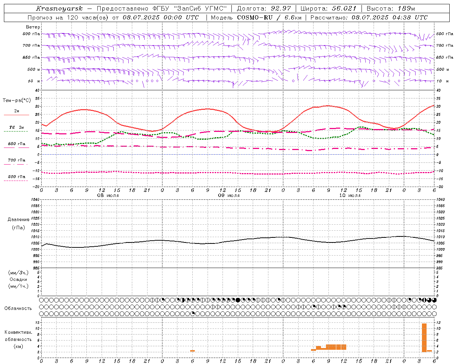The image size is (455, 364).
Task: Click the 'Конвективн.' convective cloud label
Action: pyautogui.click(x=18, y=332)
